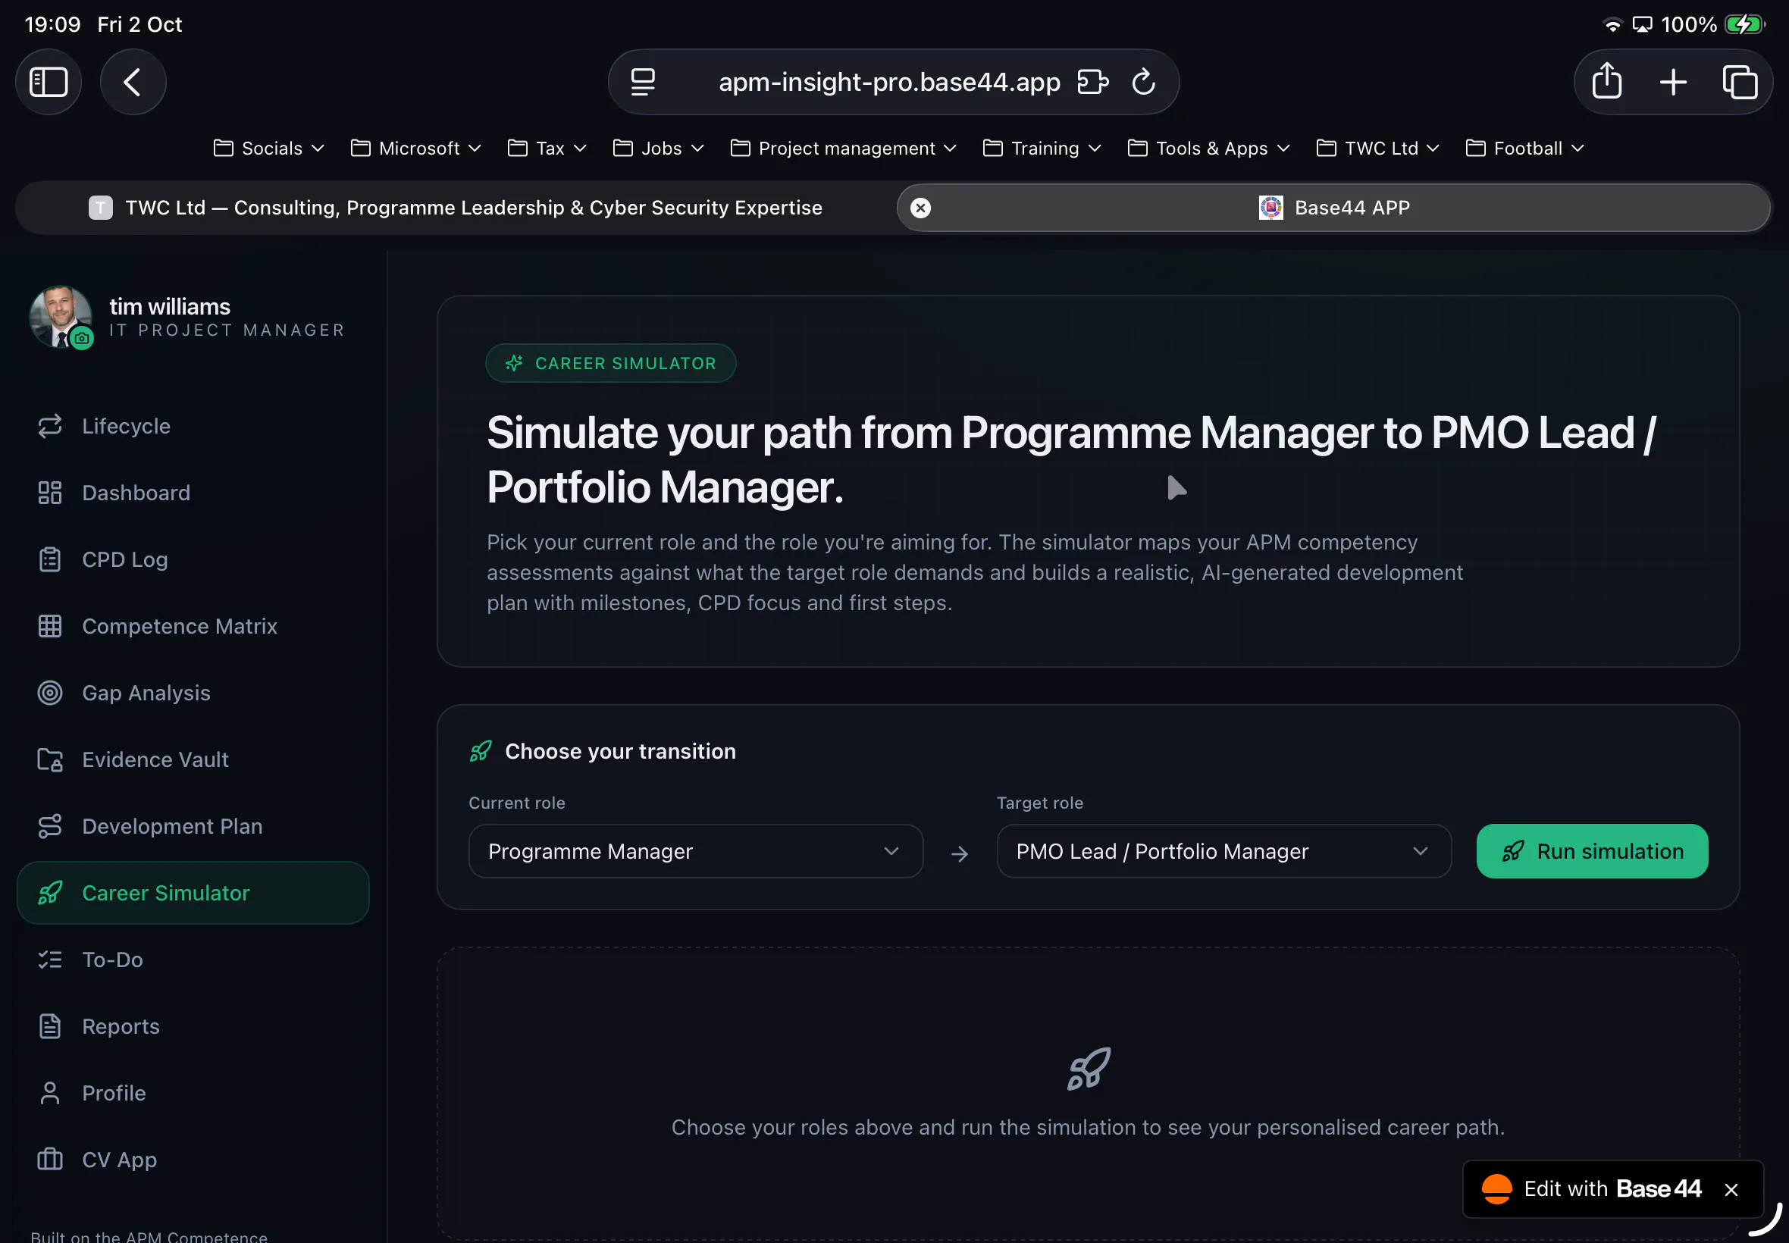
Task: Expand the TWC Ltd bookmarks folder
Action: click(x=1377, y=148)
